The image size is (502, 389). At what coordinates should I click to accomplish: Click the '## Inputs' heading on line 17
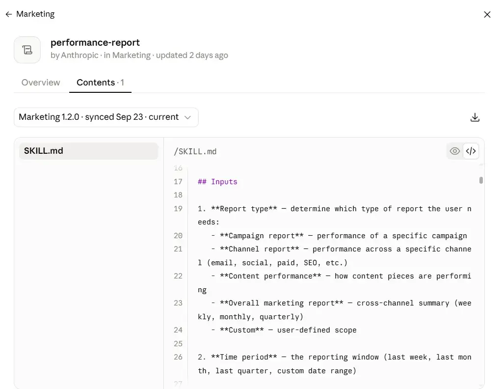tap(217, 182)
